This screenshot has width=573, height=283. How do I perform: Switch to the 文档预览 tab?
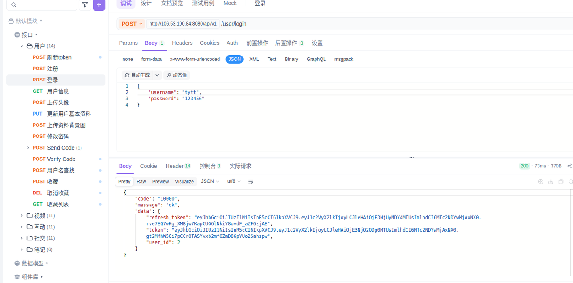[x=172, y=3]
